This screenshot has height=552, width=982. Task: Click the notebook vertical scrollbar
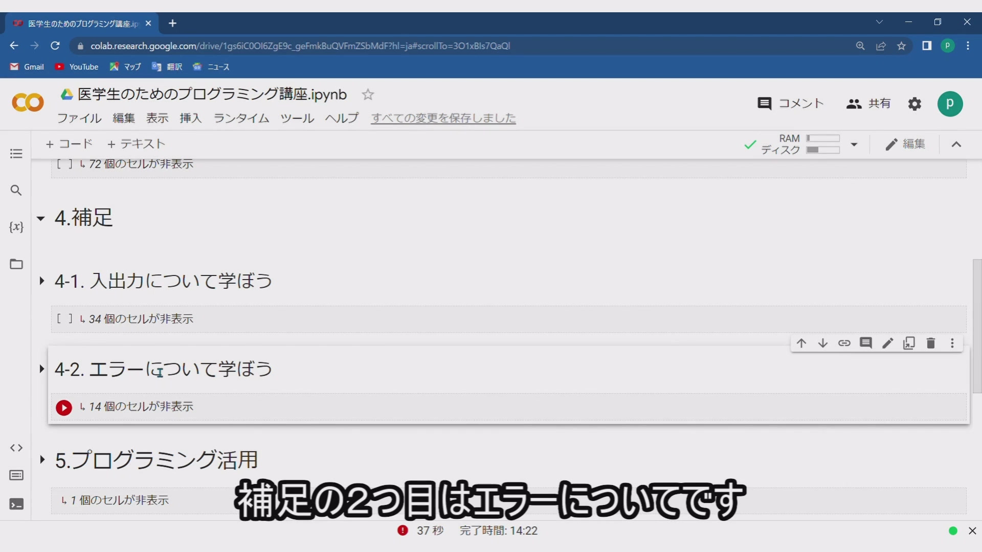click(x=977, y=326)
